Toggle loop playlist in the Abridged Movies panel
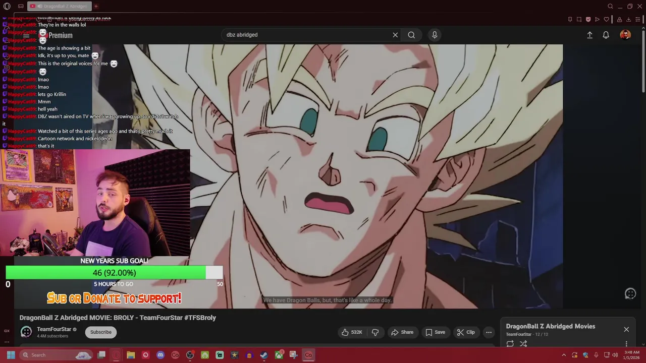This screenshot has height=363, width=646. (x=510, y=344)
